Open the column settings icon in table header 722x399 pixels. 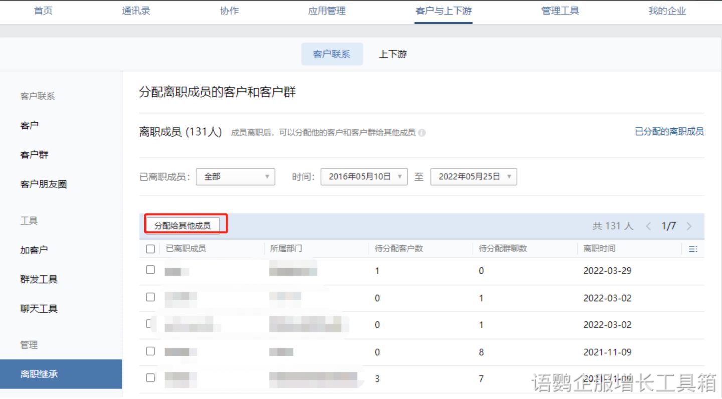tap(693, 249)
